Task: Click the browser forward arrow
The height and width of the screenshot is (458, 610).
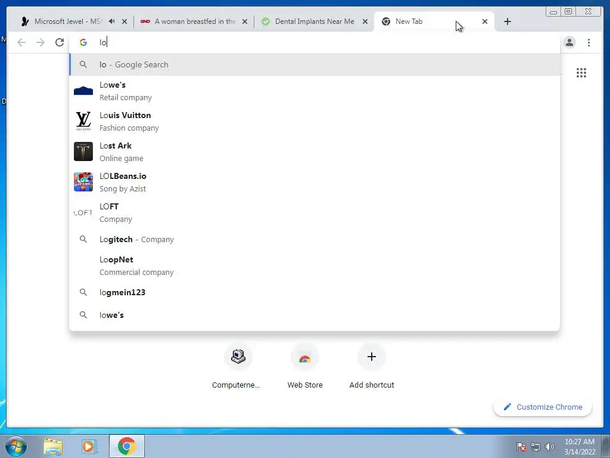Action: pyautogui.click(x=41, y=42)
